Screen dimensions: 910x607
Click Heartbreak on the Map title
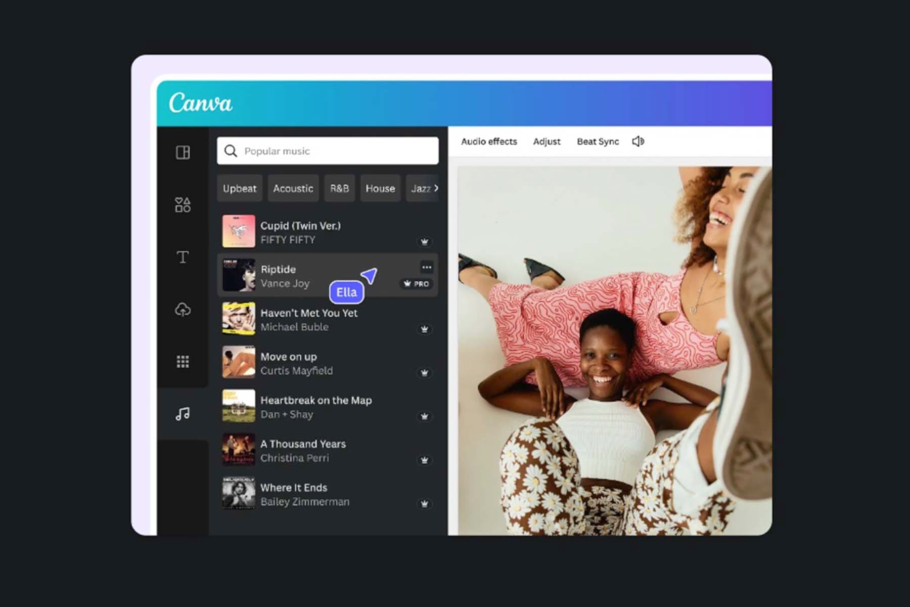316,400
